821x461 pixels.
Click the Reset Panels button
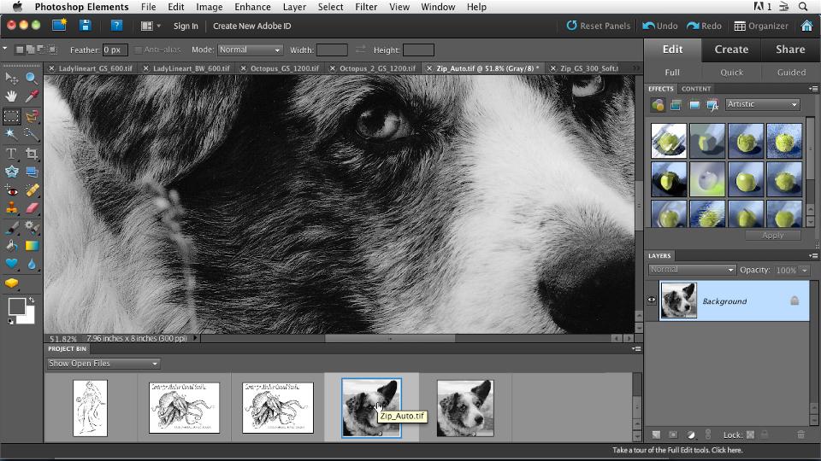[x=598, y=26]
